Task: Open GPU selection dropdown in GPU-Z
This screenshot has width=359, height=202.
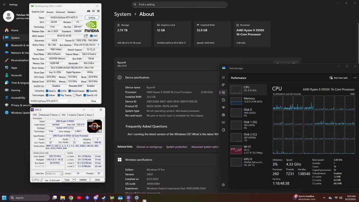Action: (x=50, y=101)
